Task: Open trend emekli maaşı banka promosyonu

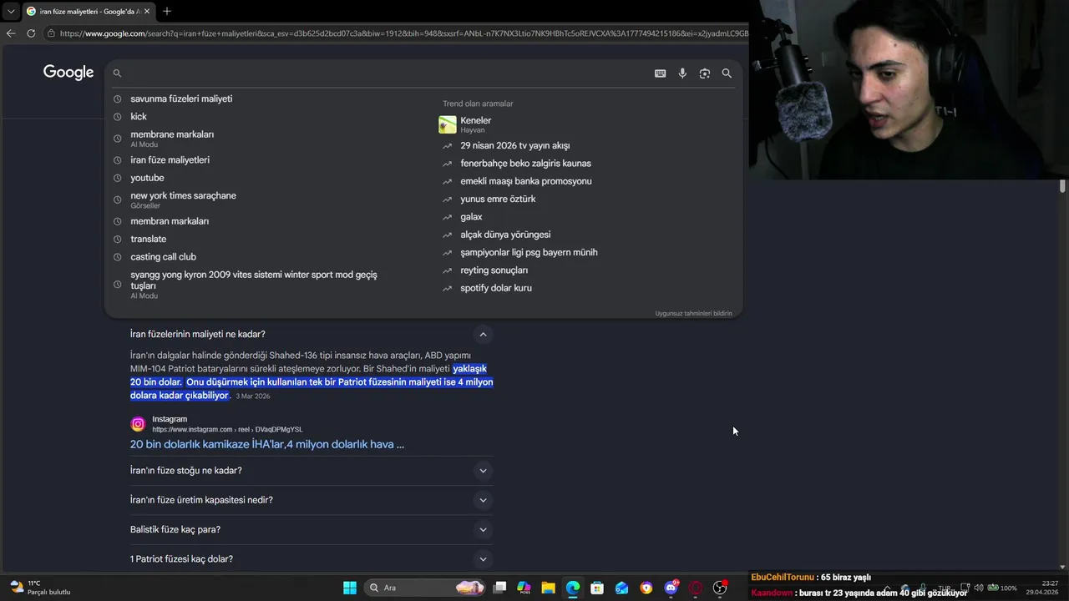Action: (525, 181)
